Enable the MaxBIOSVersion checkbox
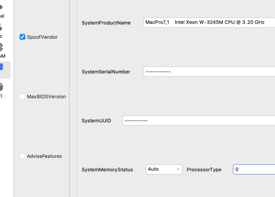This screenshot has height=197, width=275. click(x=23, y=96)
